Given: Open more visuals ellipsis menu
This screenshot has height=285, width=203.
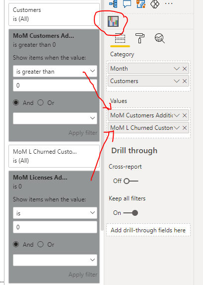Looking at the screenshot, I should [x=169, y=3].
